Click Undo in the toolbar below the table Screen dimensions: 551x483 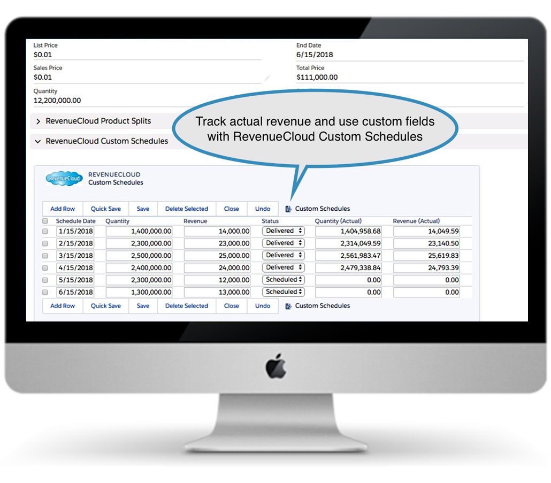[263, 306]
